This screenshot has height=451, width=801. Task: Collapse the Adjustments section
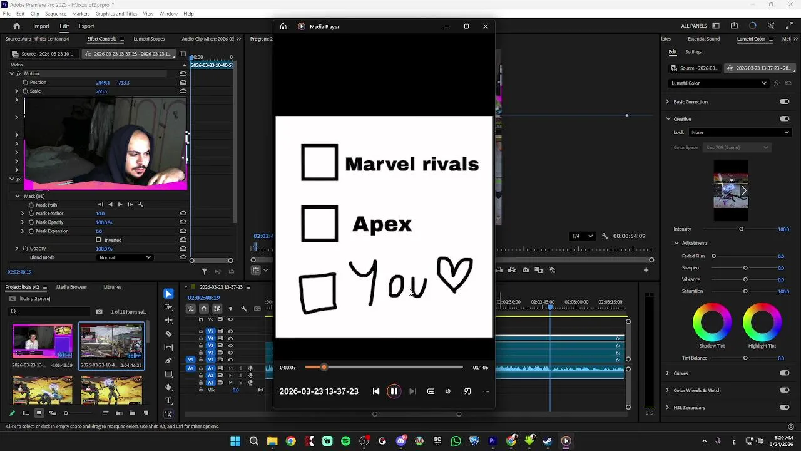coord(676,243)
